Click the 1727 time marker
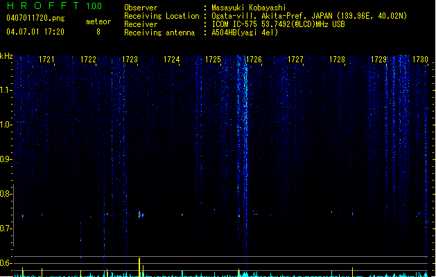436x277 pixels. (x=295, y=60)
